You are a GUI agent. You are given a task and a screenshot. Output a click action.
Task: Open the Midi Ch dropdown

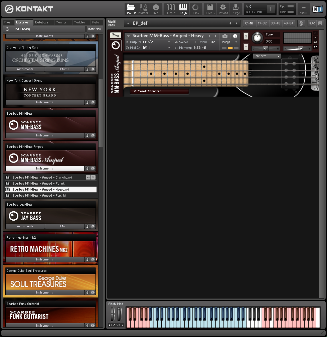[x=169, y=48]
